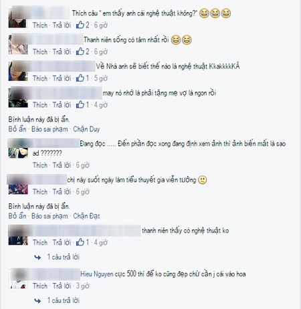
Task: Click 'Trả lời' on 'may nó nhớ' comment
Action: click(x=62, y=105)
